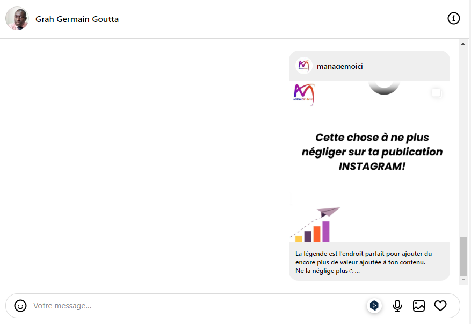Viewport: 471px width, 324px height.
Task: Click the chat scrollbar thumb
Action: pyautogui.click(x=463, y=256)
